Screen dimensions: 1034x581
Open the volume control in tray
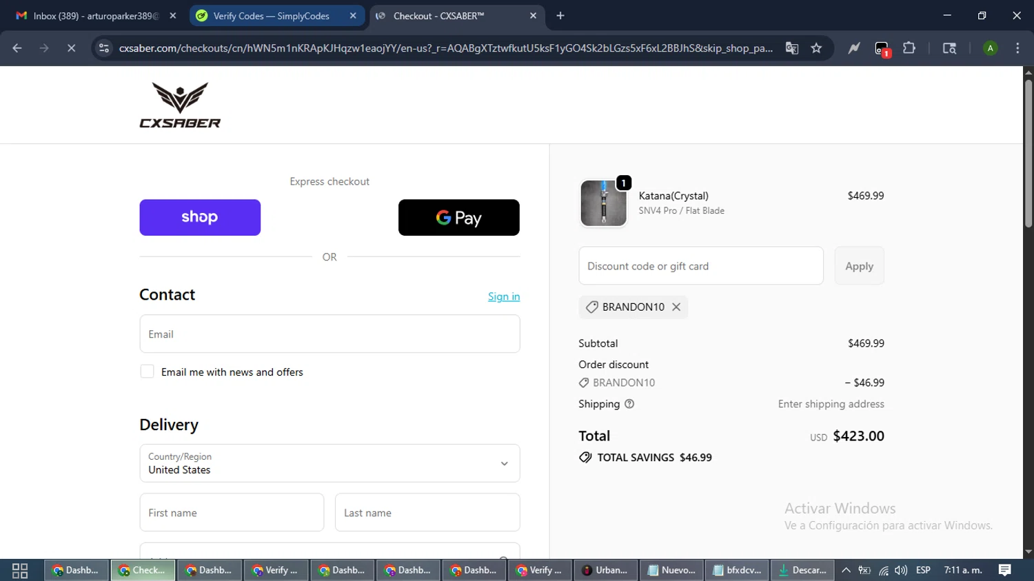(x=901, y=571)
